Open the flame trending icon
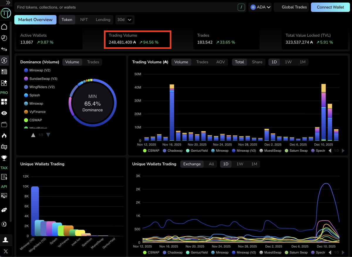The width and height of the screenshot is (352, 257). [4, 136]
